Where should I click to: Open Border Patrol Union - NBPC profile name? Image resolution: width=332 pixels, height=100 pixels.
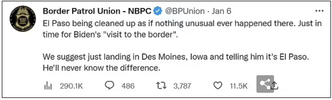(x=97, y=11)
